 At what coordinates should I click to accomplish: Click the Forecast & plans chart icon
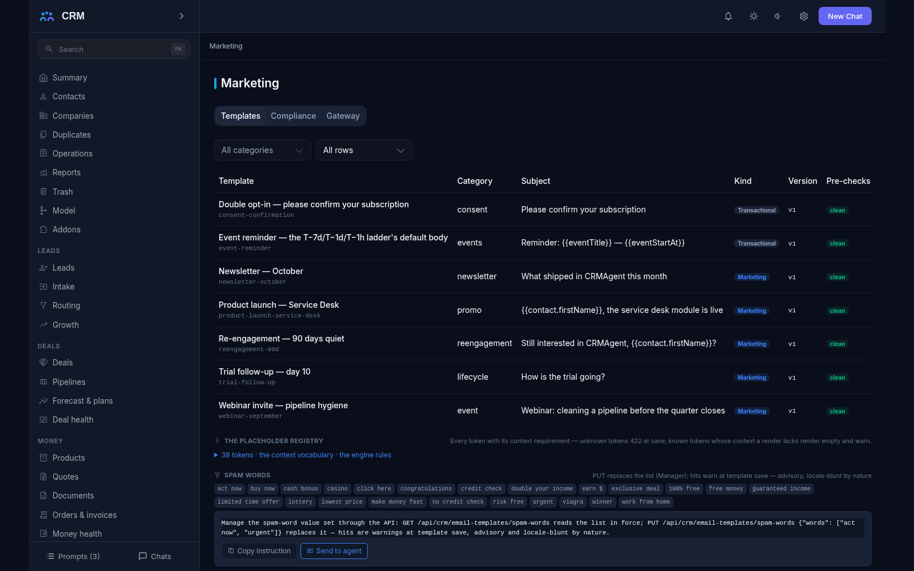click(x=43, y=401)
